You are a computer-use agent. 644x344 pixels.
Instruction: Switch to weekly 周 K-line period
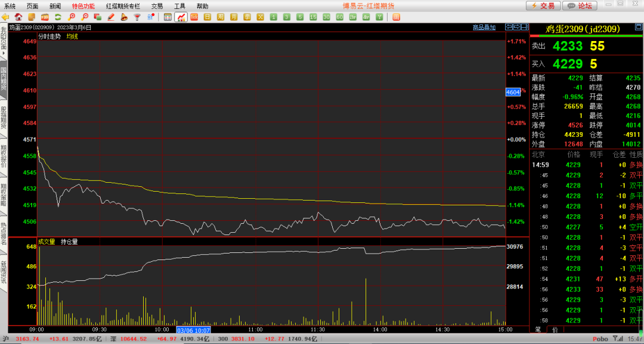point(221,17)
